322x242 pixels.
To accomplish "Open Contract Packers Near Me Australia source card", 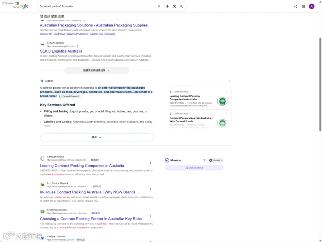I will click(199, 120).
